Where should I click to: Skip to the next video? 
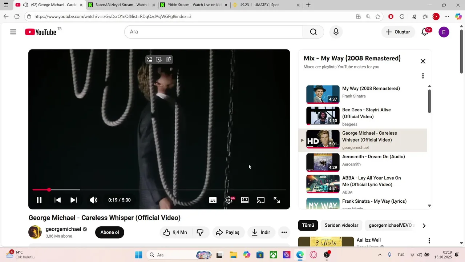pyautogui.click(x=73, y=200)
